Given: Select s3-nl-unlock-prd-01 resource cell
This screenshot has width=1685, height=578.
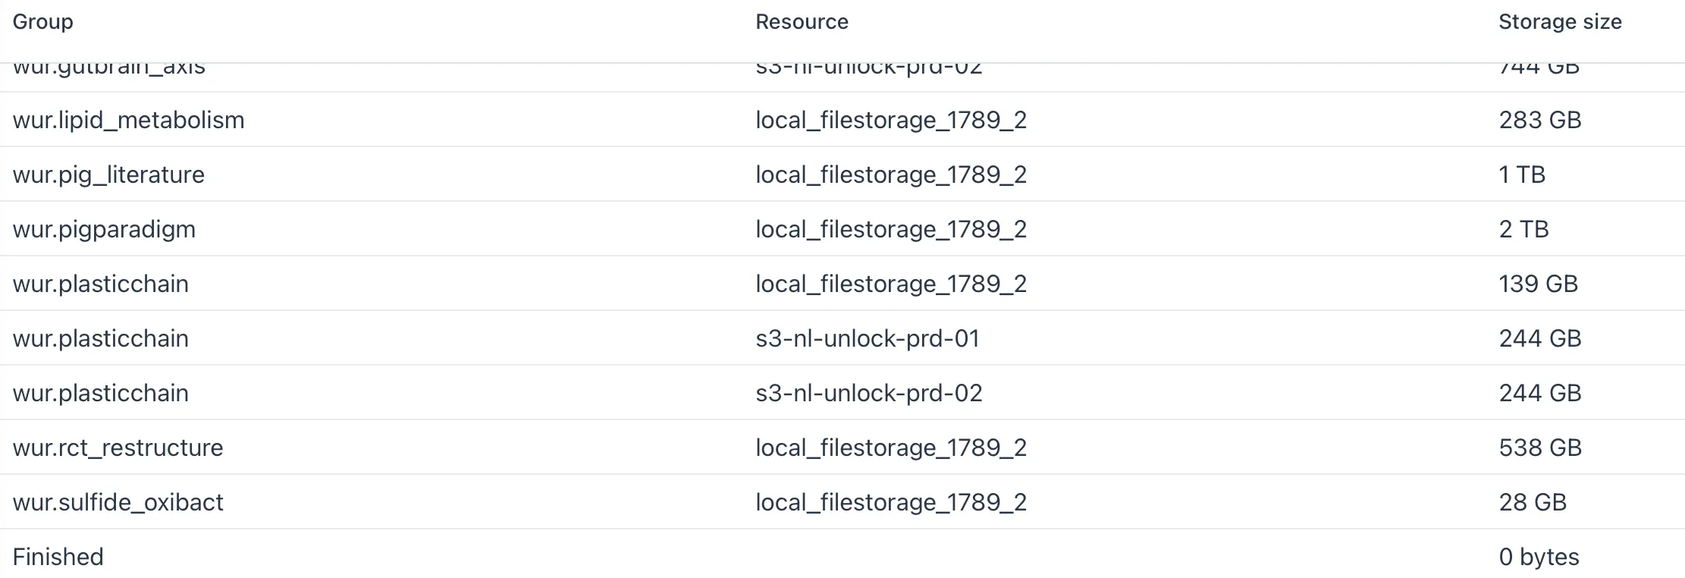Looking at the screenshot, I should click(868, 338).
